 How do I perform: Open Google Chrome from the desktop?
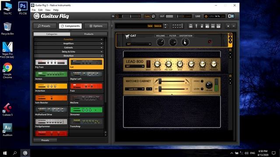[7, 71]
